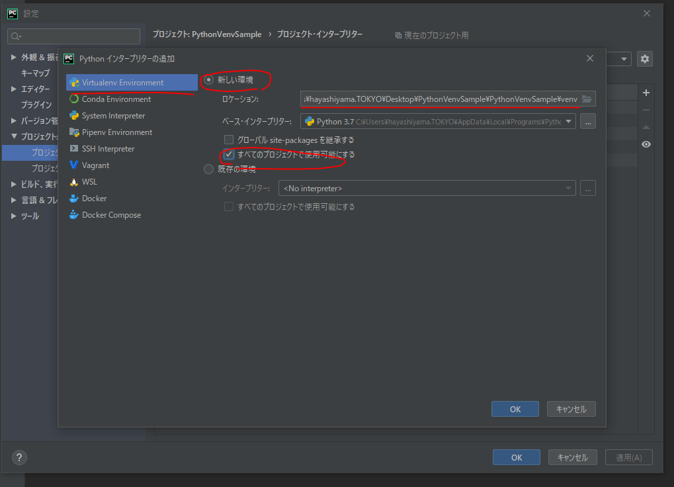Collapse the プロジェクト settings section
The height and width of the screenshot is (487, 674).
click(x=14, y=136)
